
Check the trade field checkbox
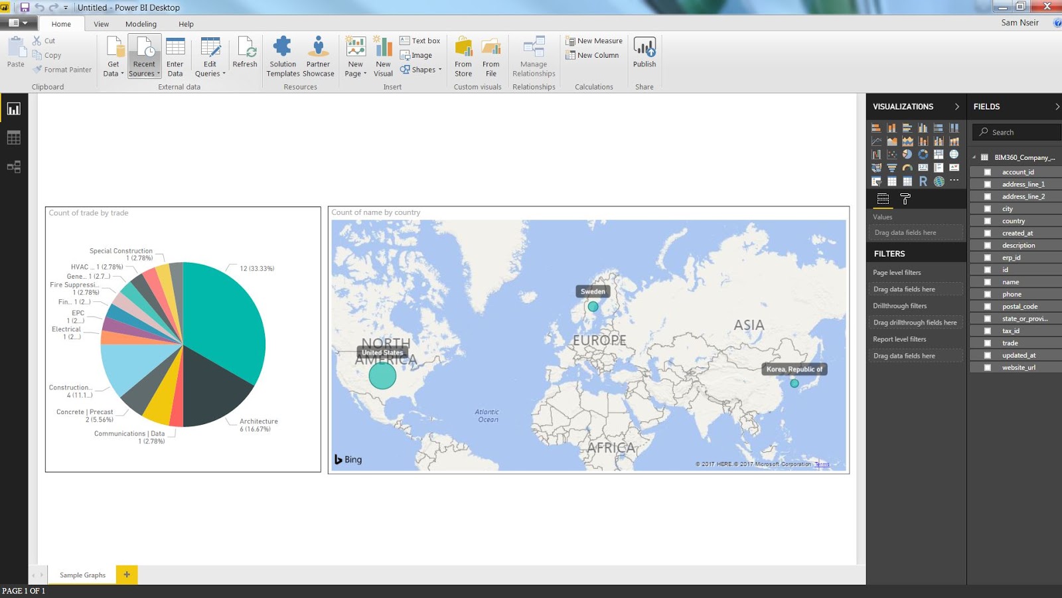(x=987, y=343)
